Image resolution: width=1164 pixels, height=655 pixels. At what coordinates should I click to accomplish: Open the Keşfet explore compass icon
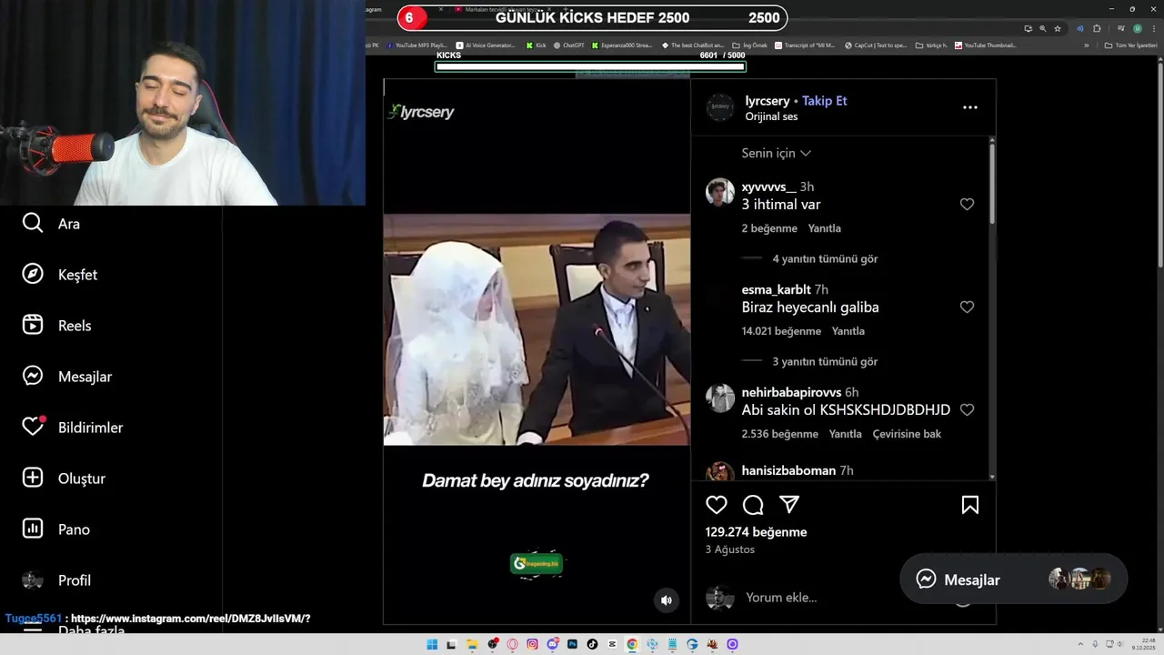pyautogui.click(x=33, y=275)
